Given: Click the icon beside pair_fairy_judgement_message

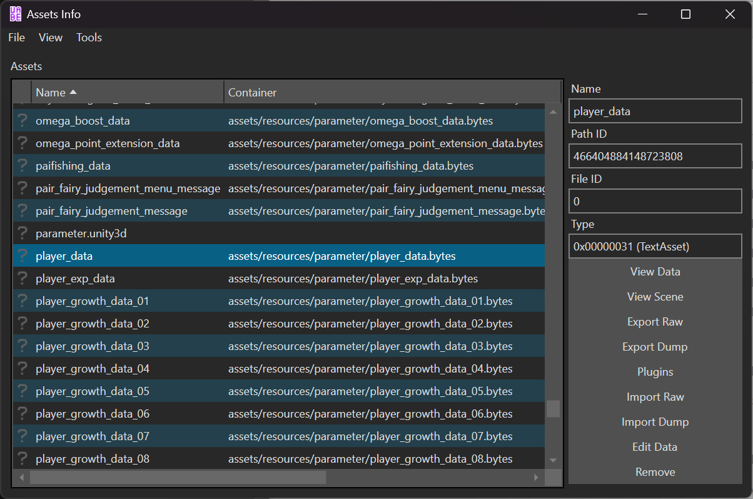Looking at the screenshot, I should [x=23, y=211].
